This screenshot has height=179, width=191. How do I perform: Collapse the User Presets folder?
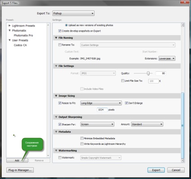pyautogui.click(x=9, y=40)
